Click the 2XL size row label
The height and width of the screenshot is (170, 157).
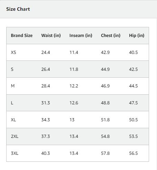(14, 136)
